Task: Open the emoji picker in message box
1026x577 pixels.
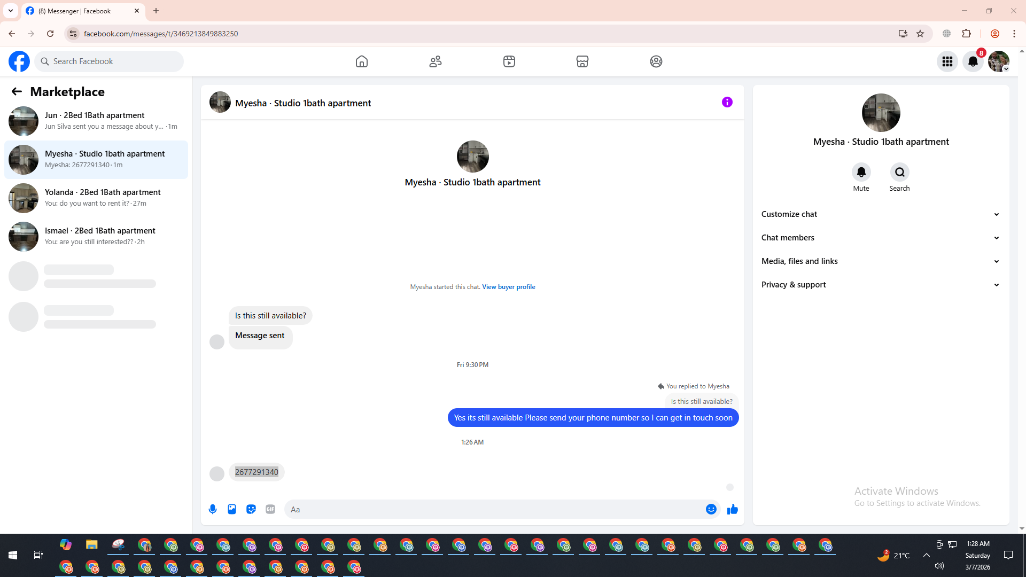Action: click(711, 509)
